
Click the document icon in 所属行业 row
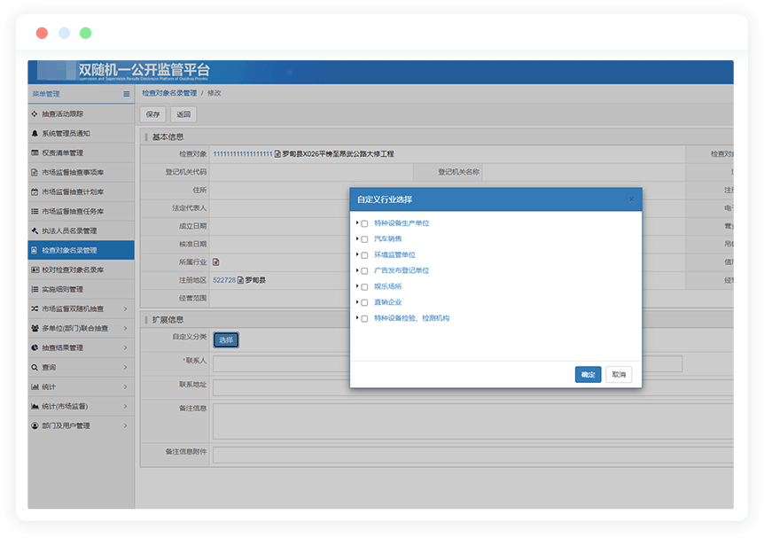click(x=216, y=261)
